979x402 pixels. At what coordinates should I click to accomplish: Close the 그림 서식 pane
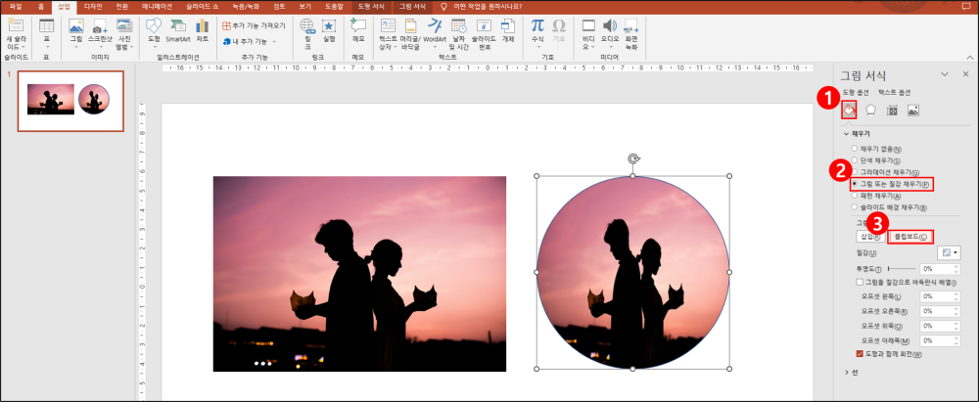pos(965,73)
